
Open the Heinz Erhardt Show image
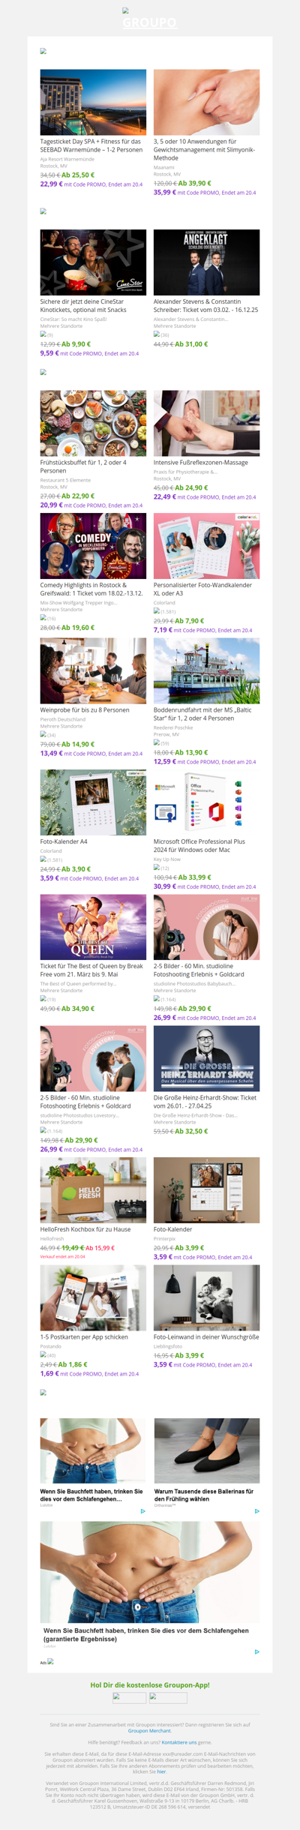[206, 1058]
